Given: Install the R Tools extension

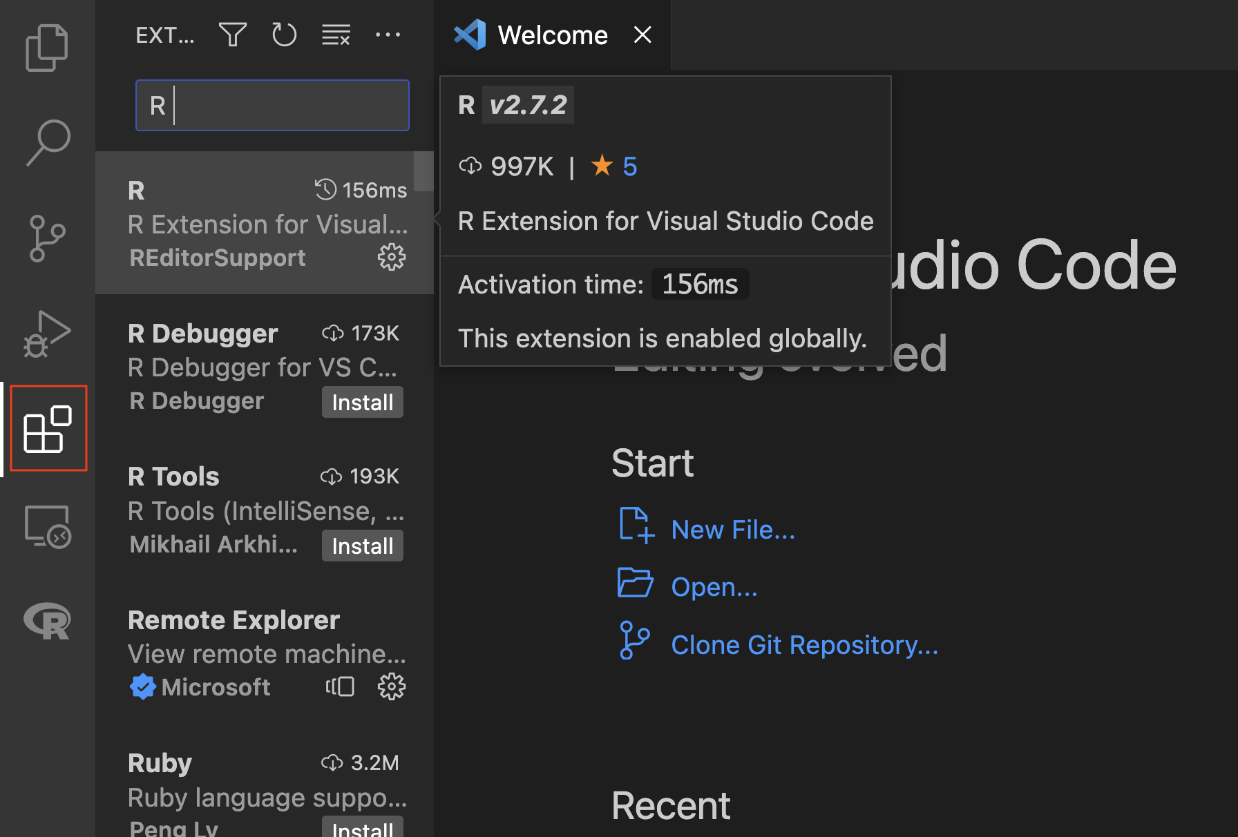Looking at the screenshot, I should coord(362,546).
